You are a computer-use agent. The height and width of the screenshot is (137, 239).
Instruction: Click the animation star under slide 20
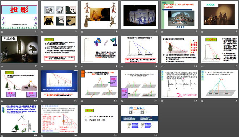click(x=42, y=136)
